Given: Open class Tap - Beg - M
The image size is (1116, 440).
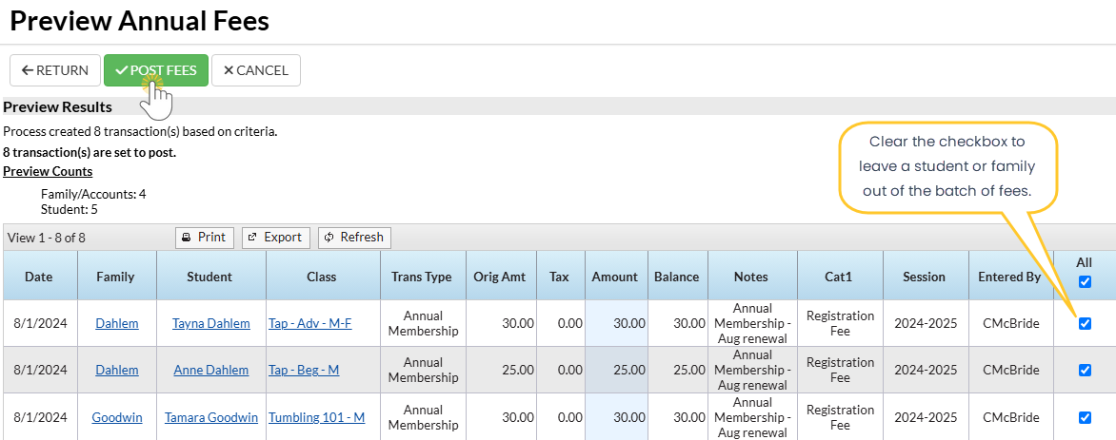Looking at the screenshot, I should tap(305, 371).
